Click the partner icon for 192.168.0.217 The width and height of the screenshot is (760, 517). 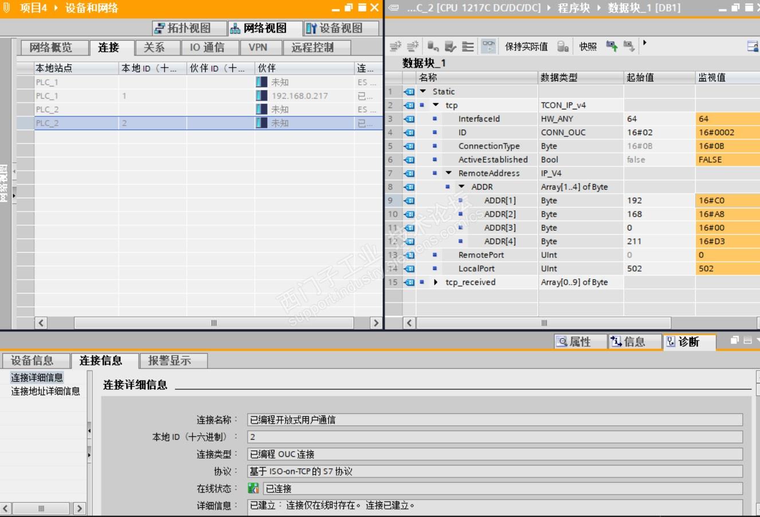coord(262,96)
